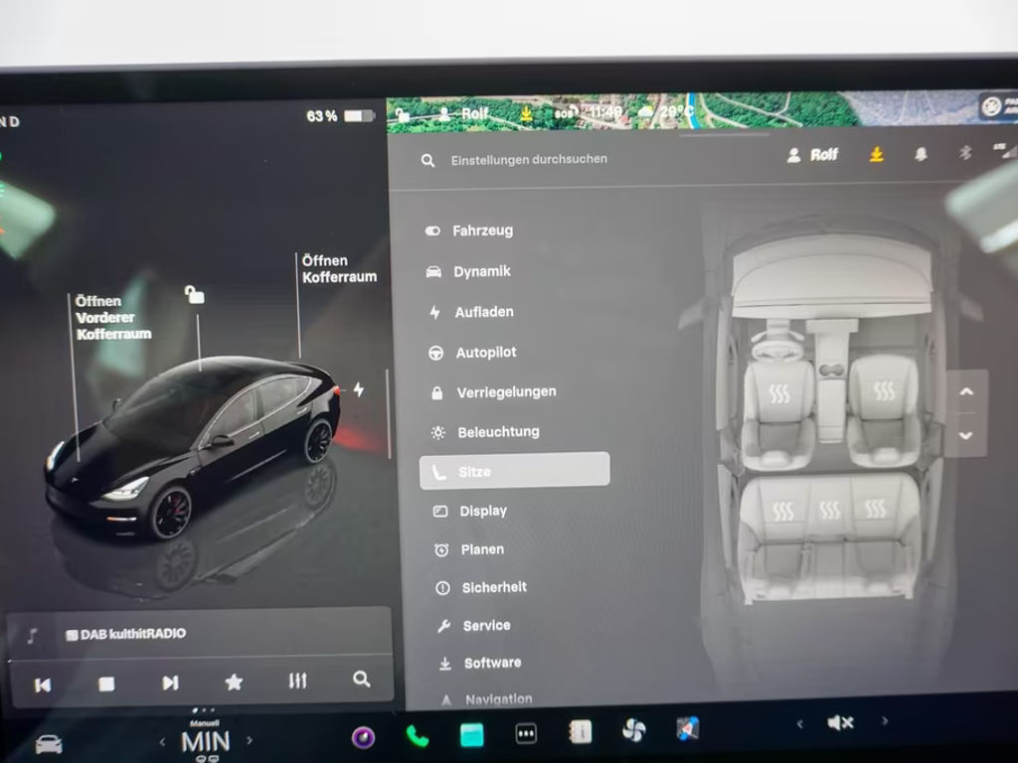Toggle rear center seat heating
Image resolution: width=1018 pixels, height=763 pixels.
click(x=829, y=510)
